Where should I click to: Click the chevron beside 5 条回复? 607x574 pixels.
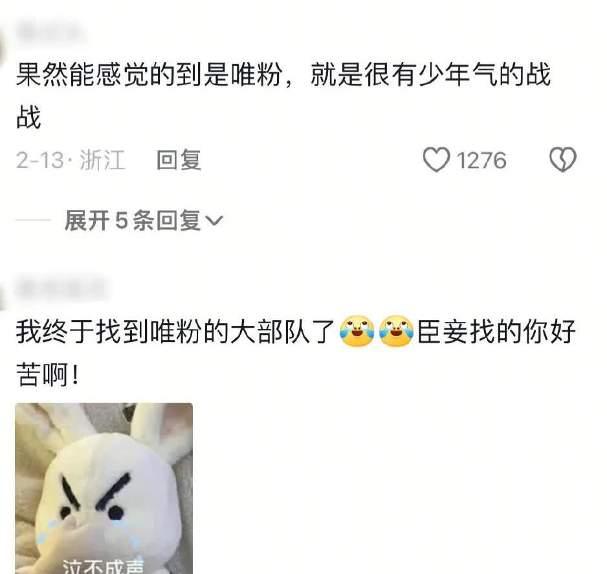click(x=214, y=221)
